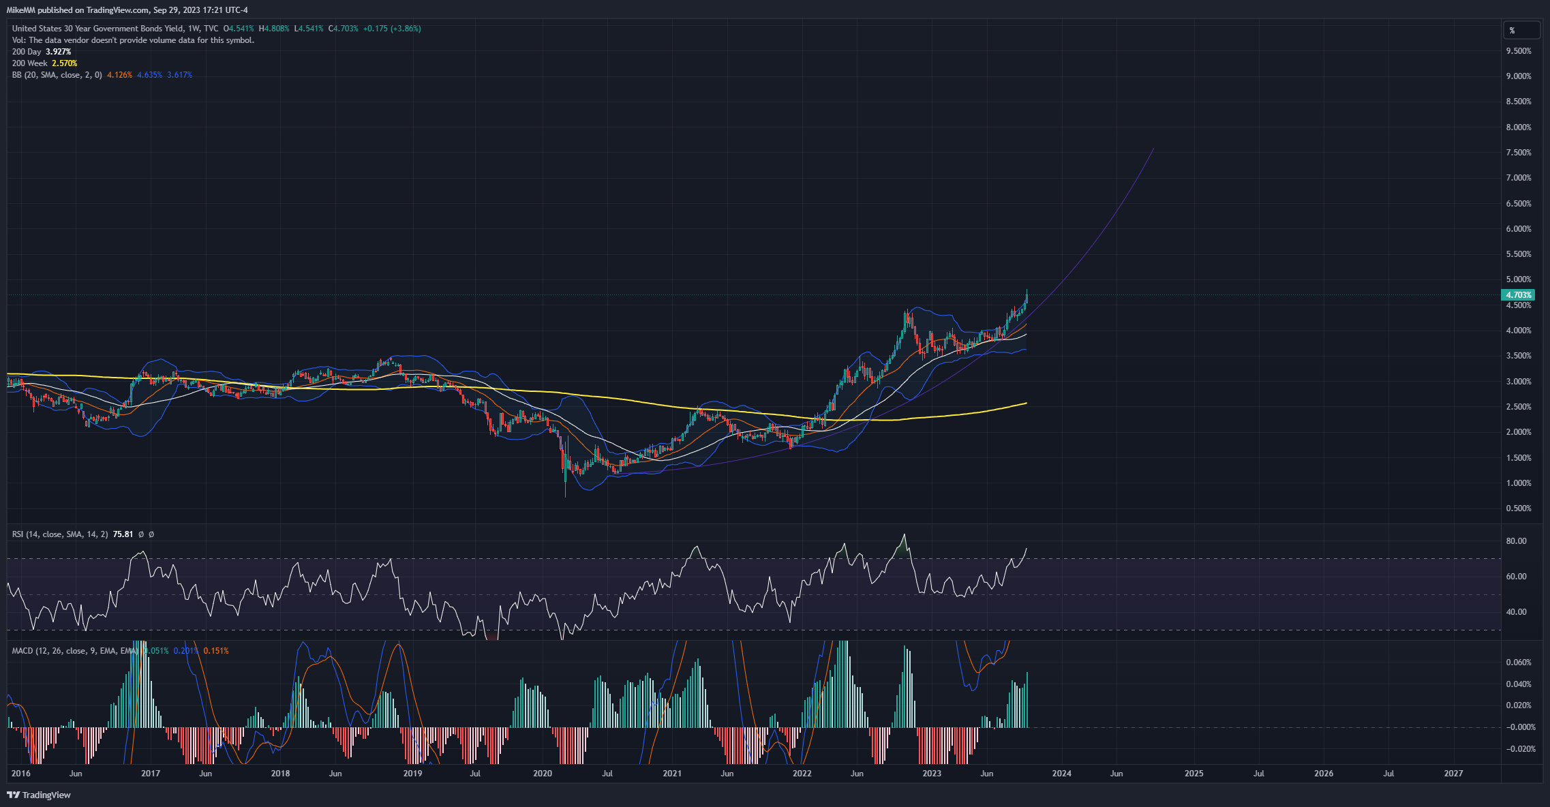The image size is (1550, 807).
Task: Click the 2017 label on time axis
Action: pyautogui.click(x=151, y=774)
